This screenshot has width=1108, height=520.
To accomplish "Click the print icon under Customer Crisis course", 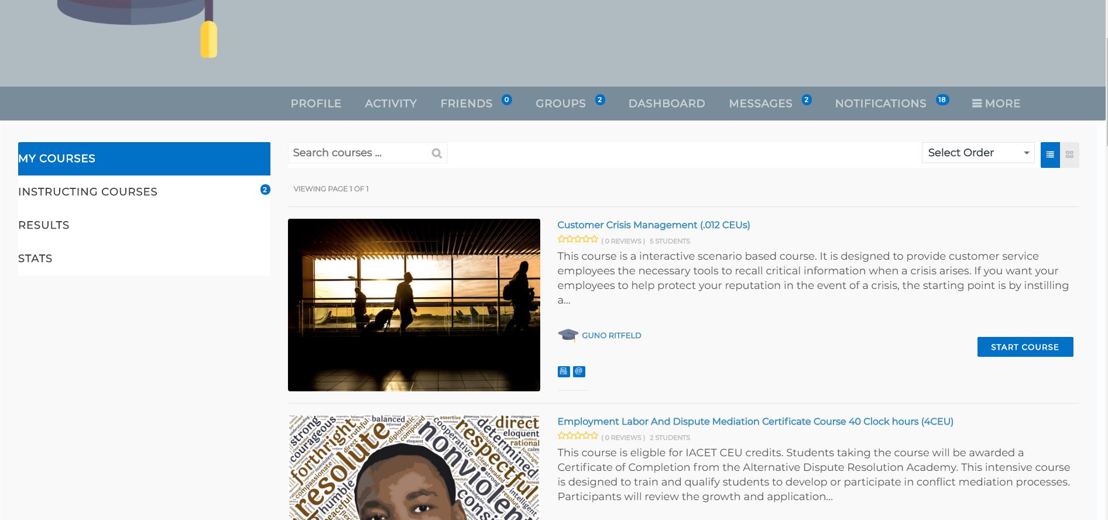I will pyautogui.click(x=564, y=371).
